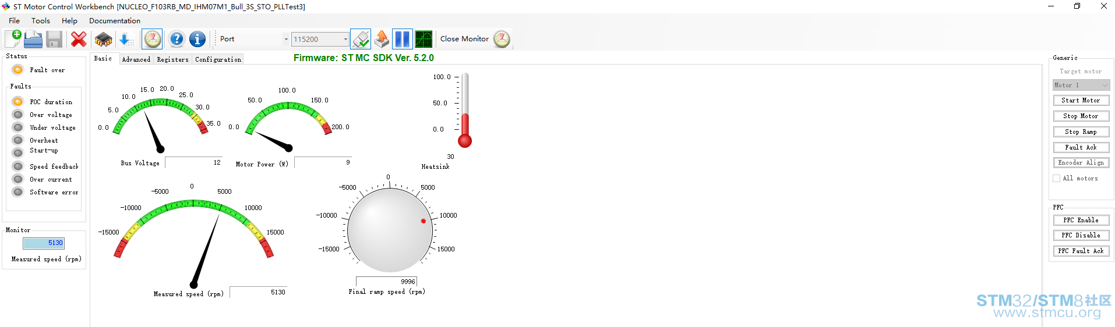Open the File menu

point(14,20)
